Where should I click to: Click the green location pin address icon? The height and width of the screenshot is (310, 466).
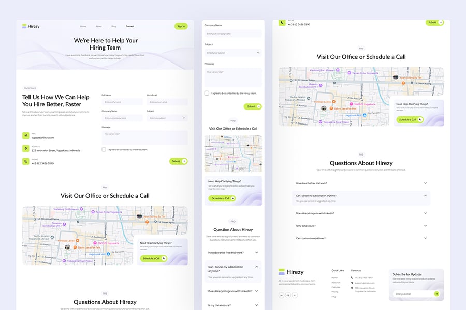pyautogui.click(x=26, y=149)
